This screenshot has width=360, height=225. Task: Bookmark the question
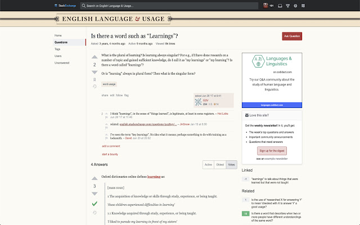click(x=94, y=80)
